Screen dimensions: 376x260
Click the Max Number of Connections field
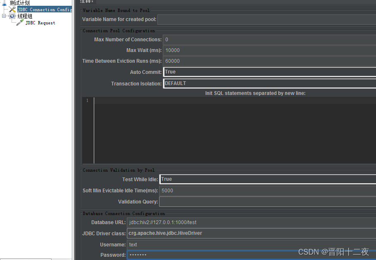coord(269,40)
